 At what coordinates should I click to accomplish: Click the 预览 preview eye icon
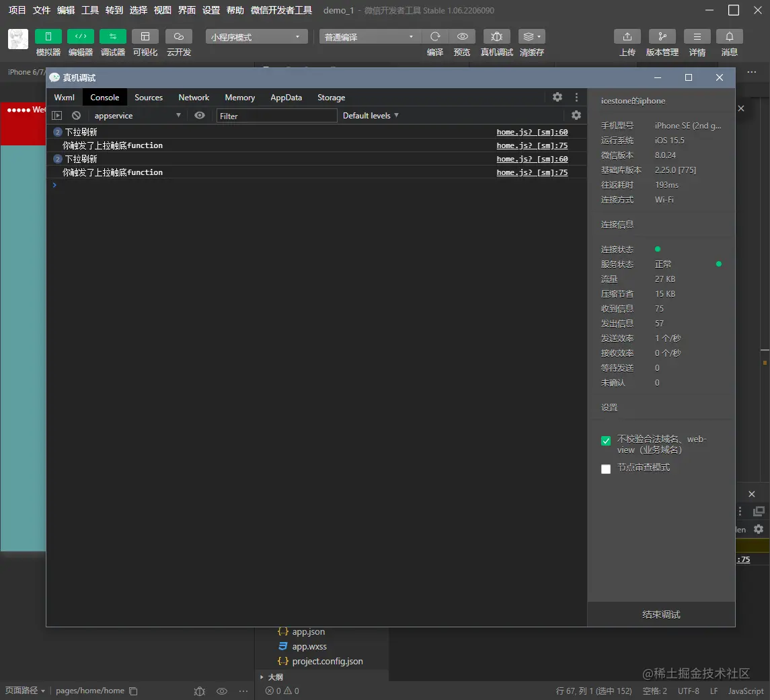click(462, 36)
